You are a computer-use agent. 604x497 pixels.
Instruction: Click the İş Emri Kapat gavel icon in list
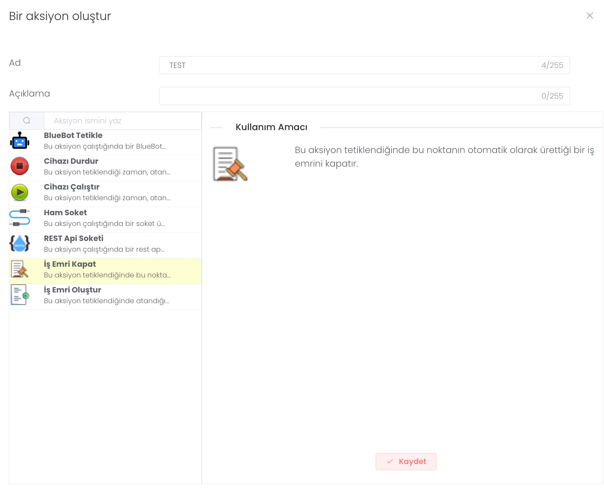pyautogui.click(x=20, y=269)
